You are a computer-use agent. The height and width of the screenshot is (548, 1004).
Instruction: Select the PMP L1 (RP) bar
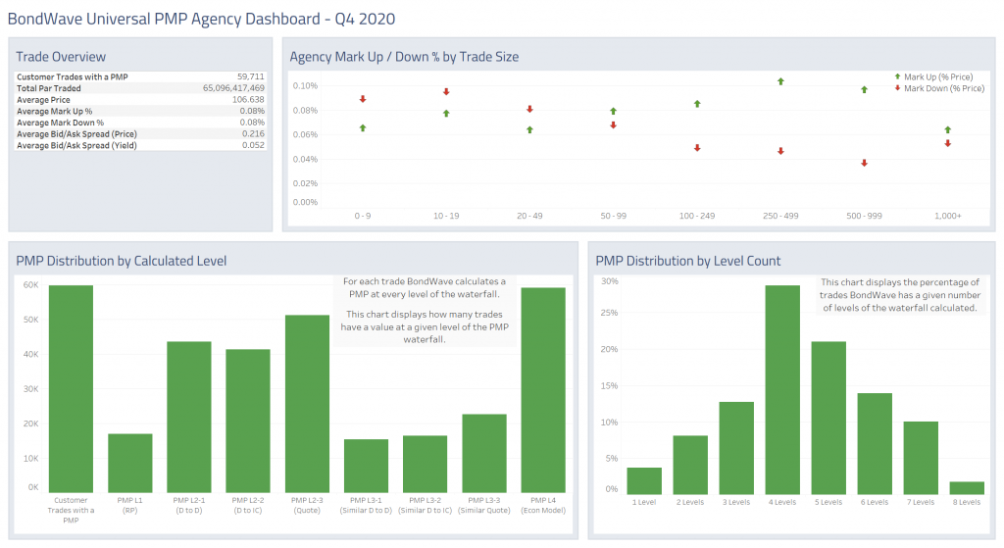[130, 463]
